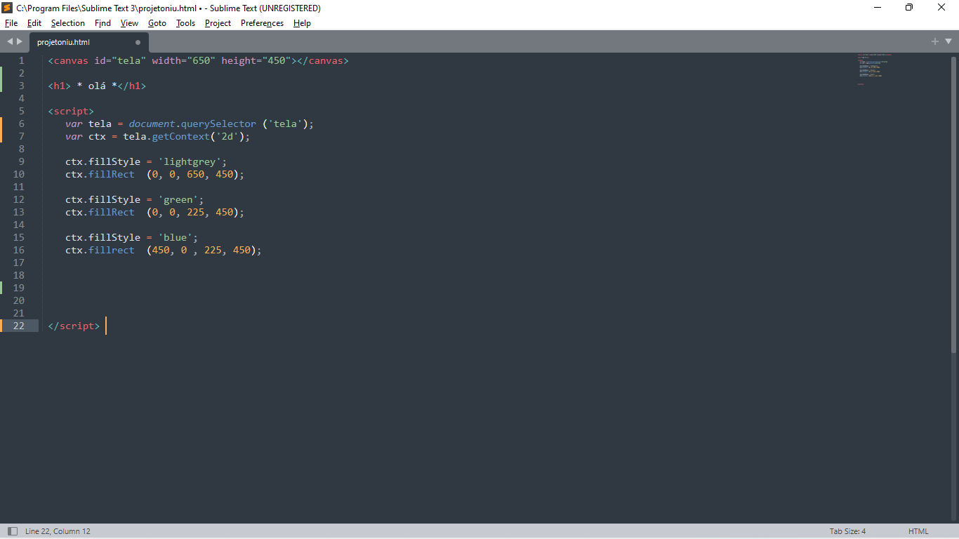Open the Edit menu

pyautogui.click(x=34, y=23)
